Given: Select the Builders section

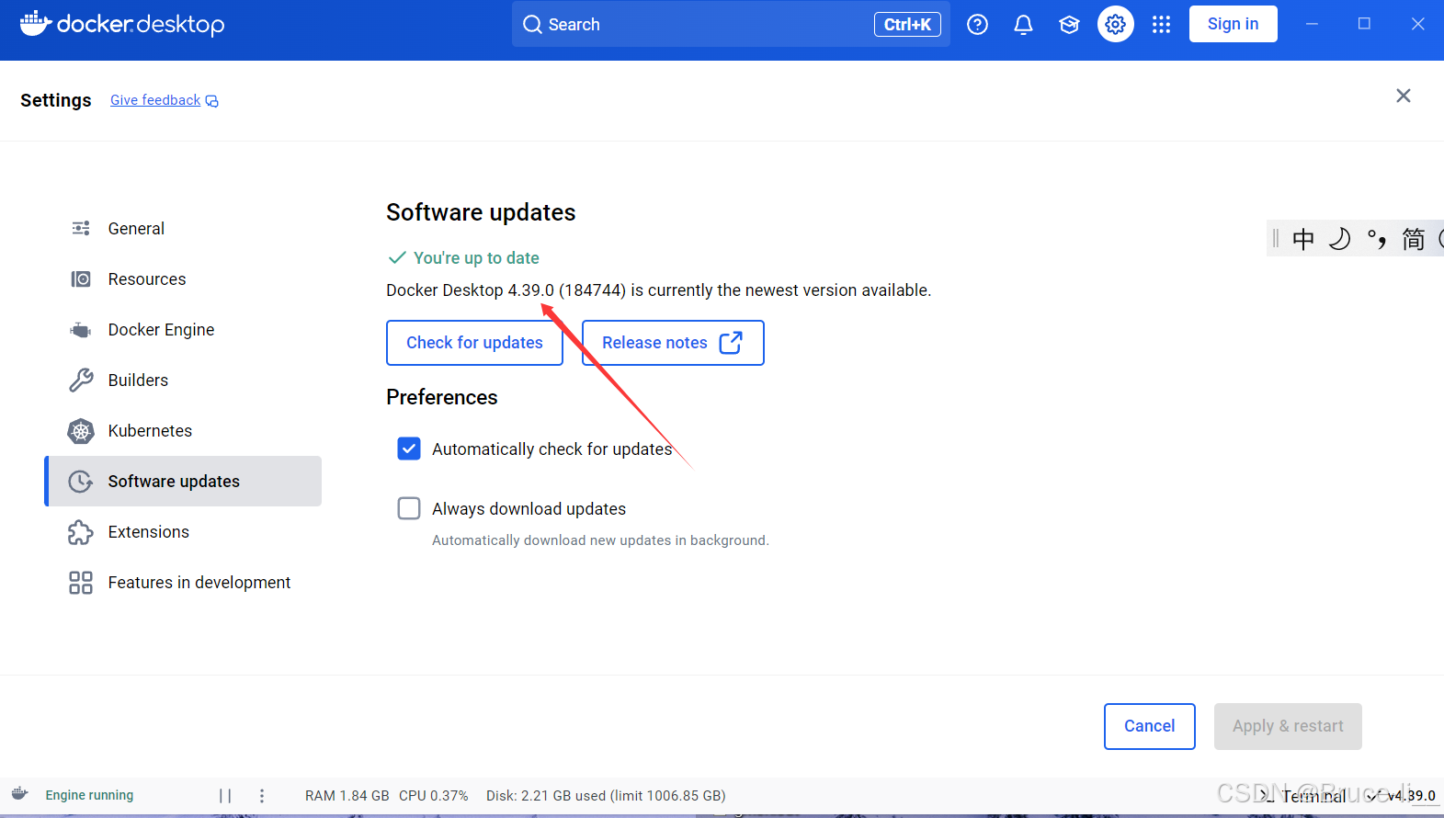Looking at the screenshot, I should tap(183, 380).
